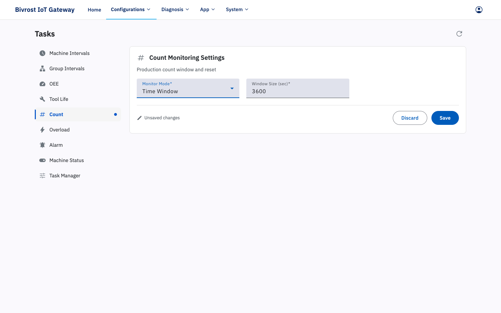Click the hash icon beside Count Monitoring Settings
The height and width of the screenshot is (313, 501).
tap(141, 58)
